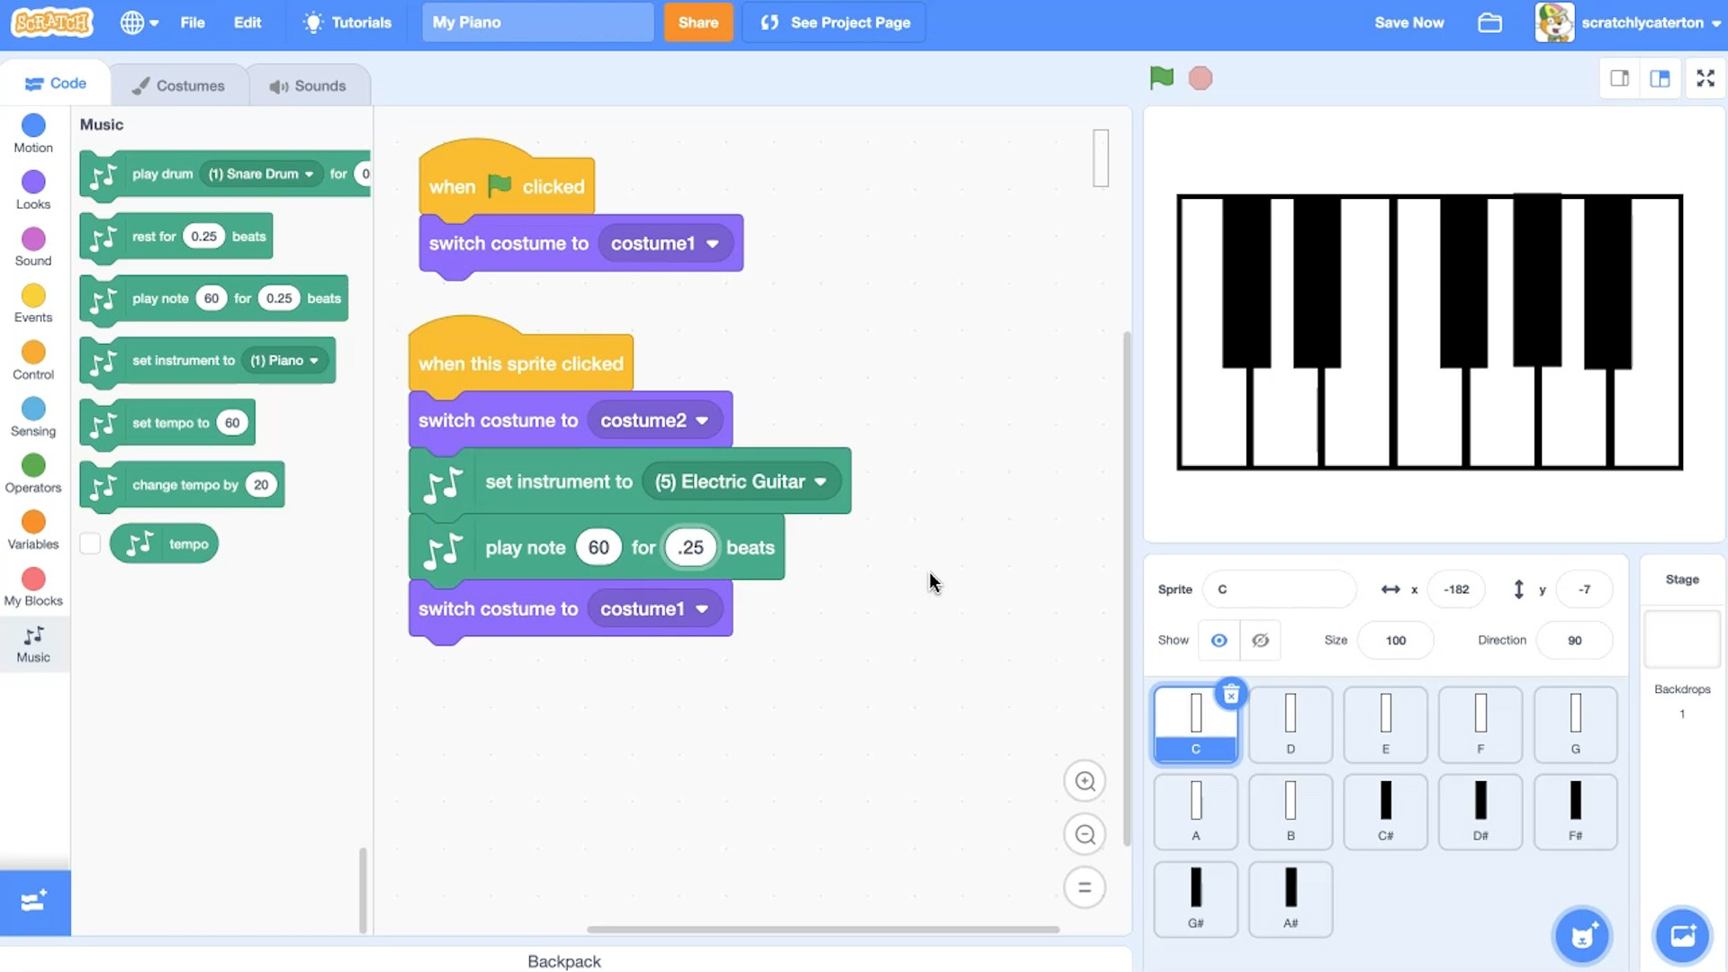This screenshot has height=972, width=1728.
Task: Open the costume2 dropdown in script
Action: click(x=654, y=420)
